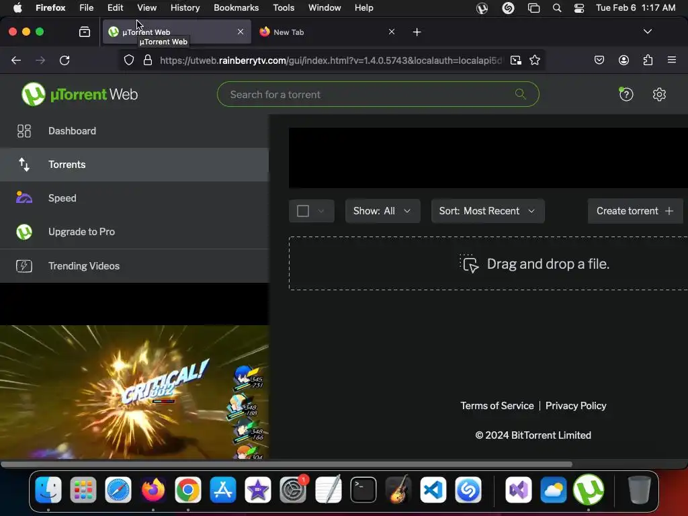688x516 pixels.
Task: Tick the select-all torrents checkbox
Action: [x=303, y=211]
